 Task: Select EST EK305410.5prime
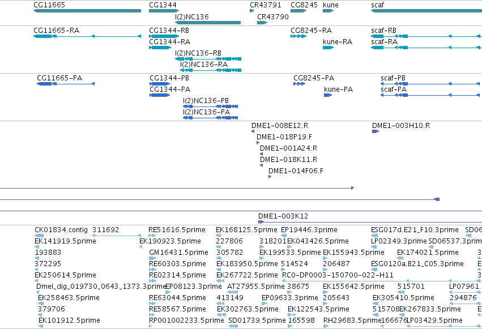(375, 304)
